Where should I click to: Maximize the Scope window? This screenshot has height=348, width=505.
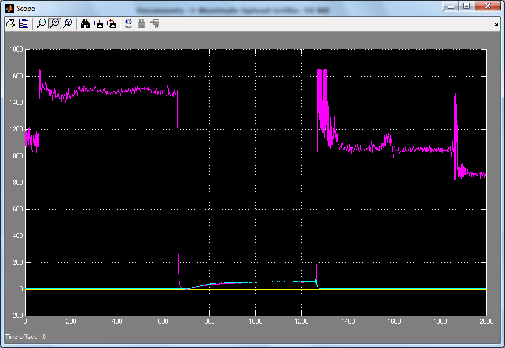coord(466,6)
